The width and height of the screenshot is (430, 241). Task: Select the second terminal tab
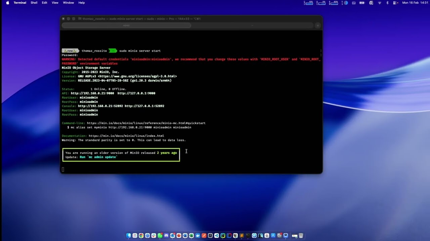(x=252, y=25)
